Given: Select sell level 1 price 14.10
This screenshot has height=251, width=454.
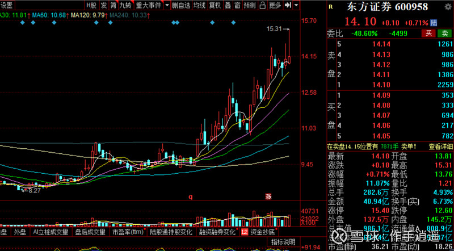Looking at the screenshot, I should (381, 85).
